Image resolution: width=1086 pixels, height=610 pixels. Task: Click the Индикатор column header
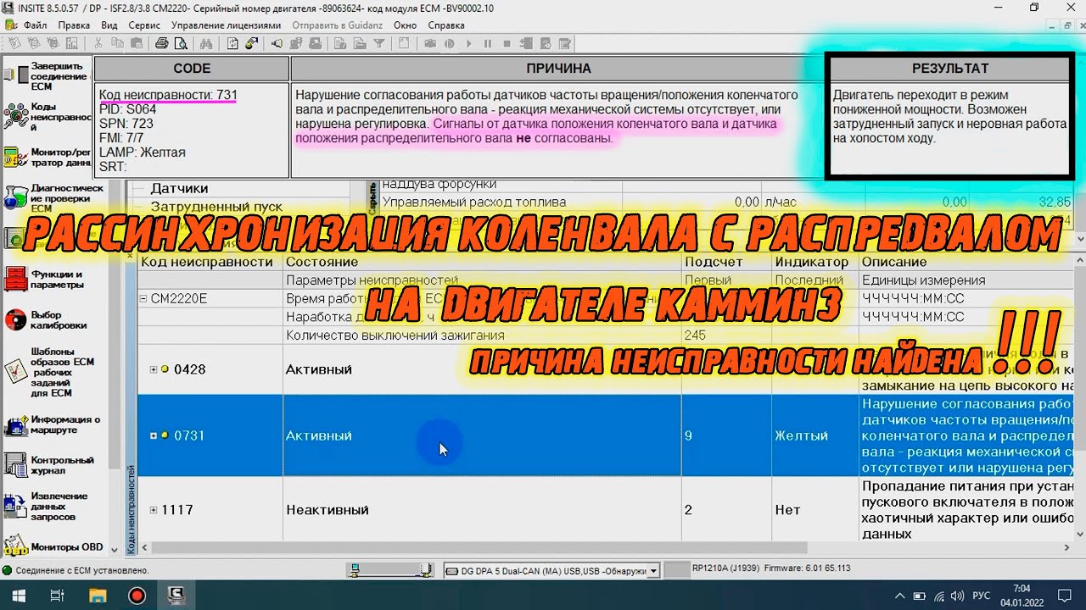pos(815,262)
